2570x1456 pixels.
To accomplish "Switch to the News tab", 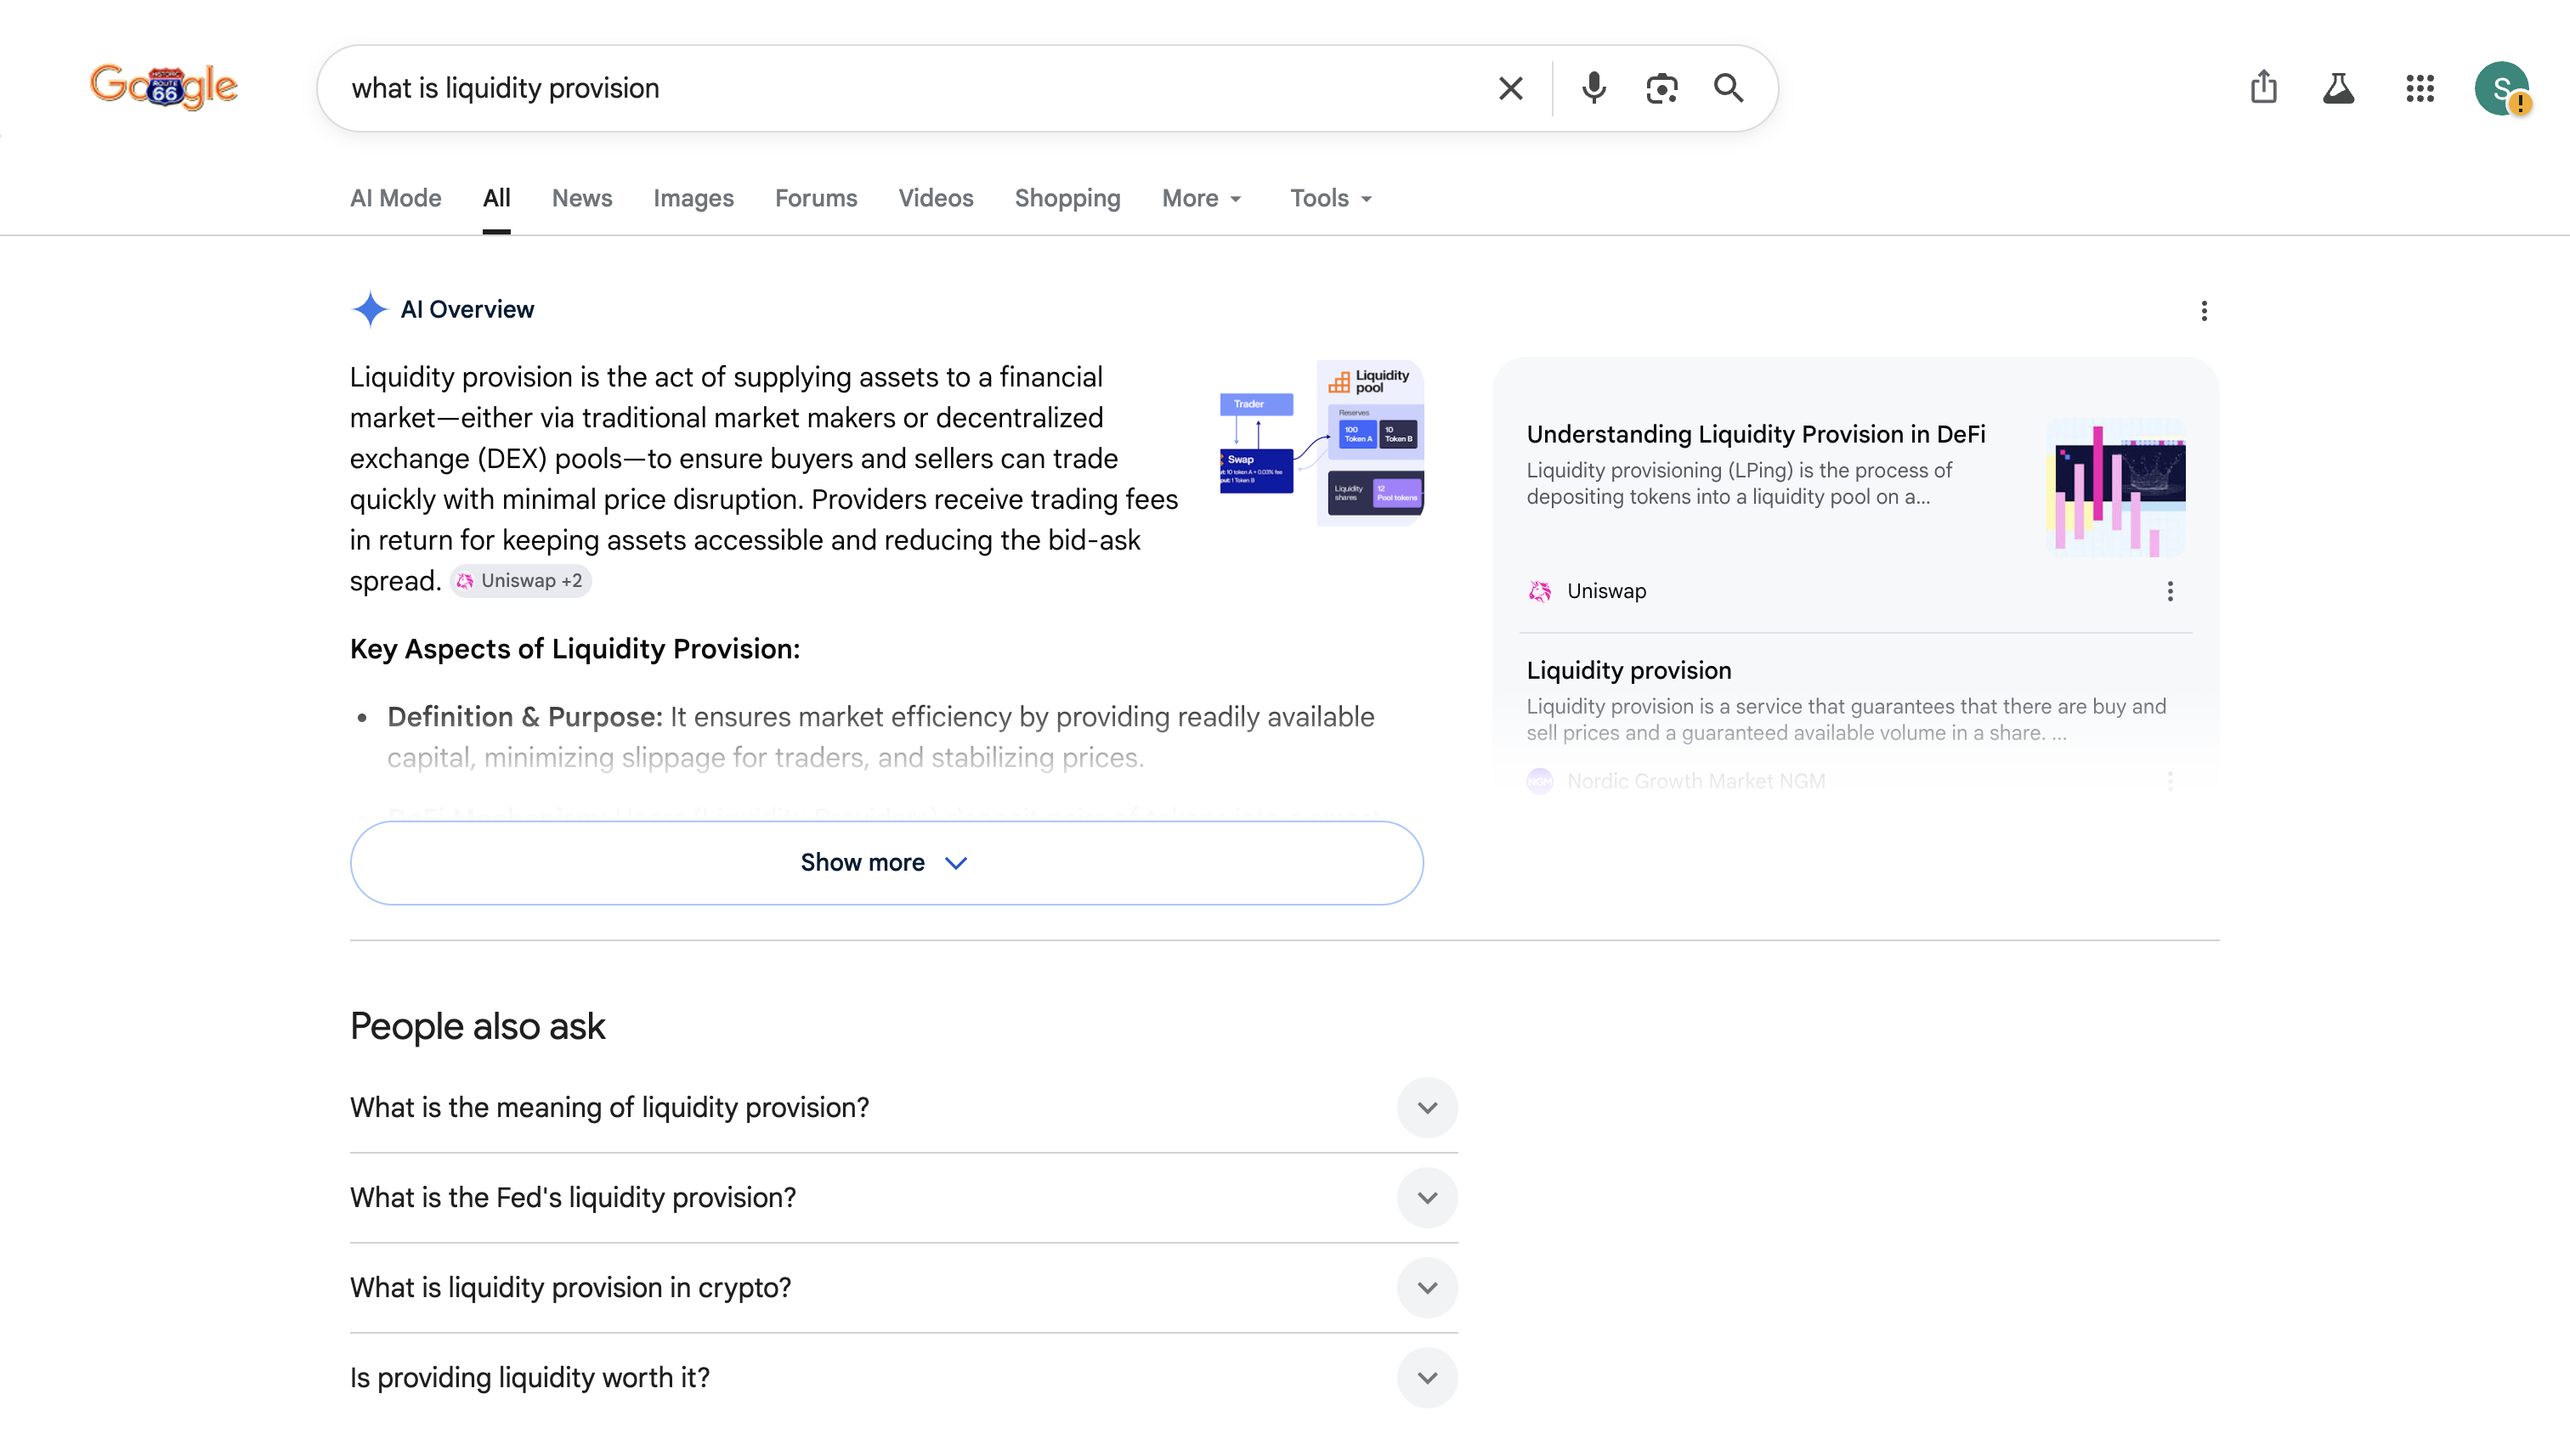I will click(x=581, y=198).
